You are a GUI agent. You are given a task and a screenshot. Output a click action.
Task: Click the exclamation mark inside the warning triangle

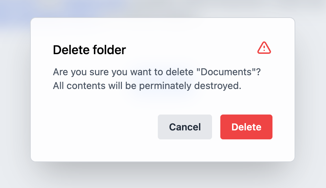pos(264,48)
